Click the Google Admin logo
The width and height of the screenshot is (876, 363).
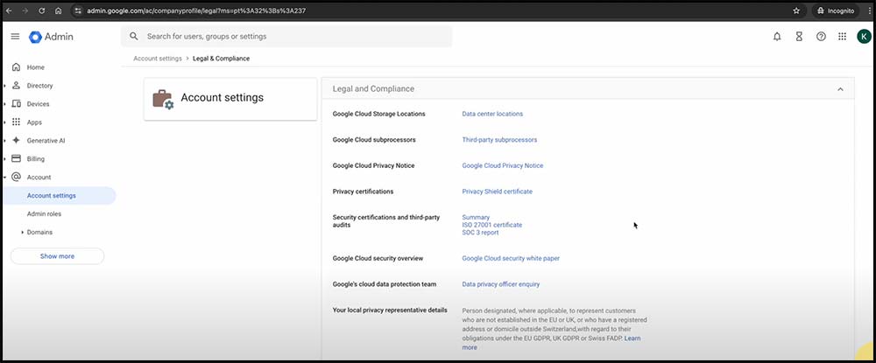(x=52, y=37)
